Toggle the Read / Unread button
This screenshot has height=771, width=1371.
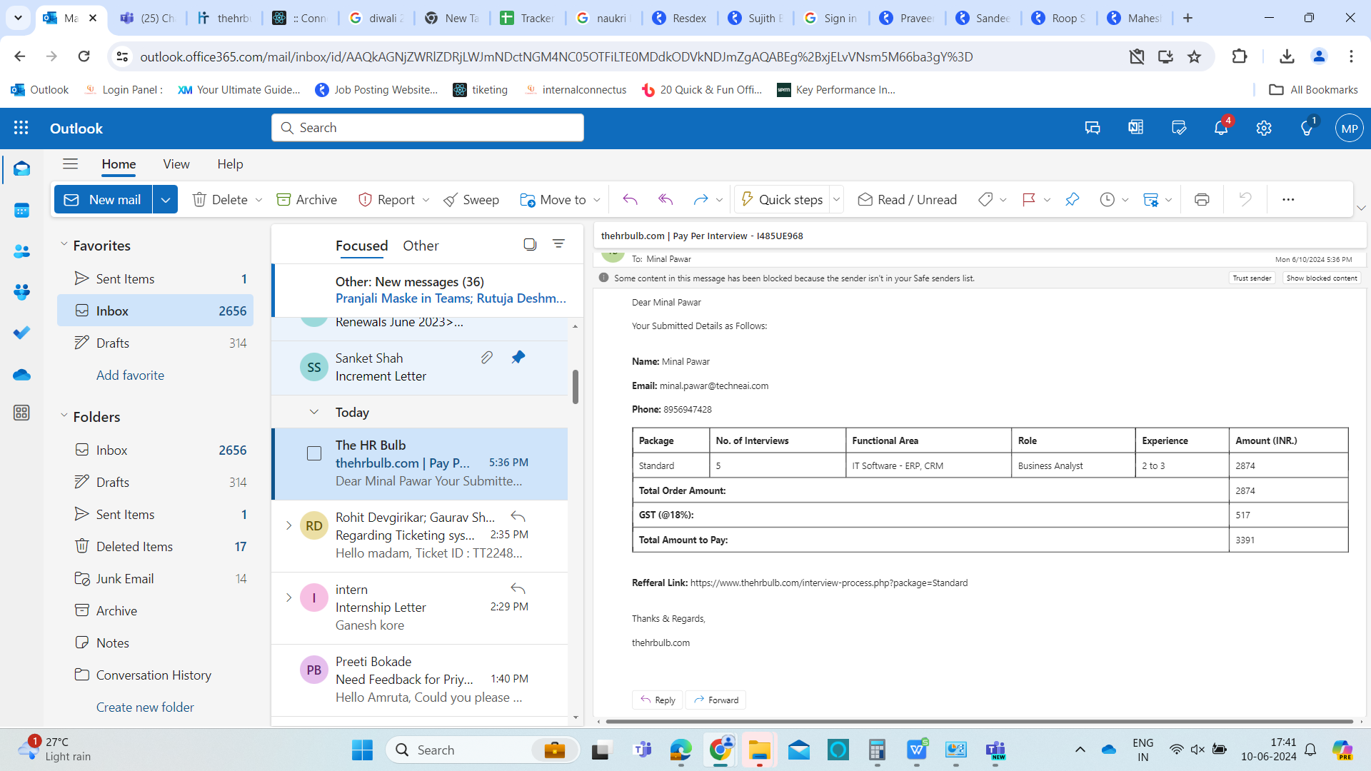[908, 200]
